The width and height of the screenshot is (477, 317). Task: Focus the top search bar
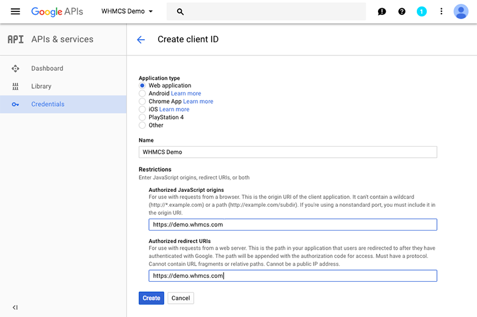266,11
